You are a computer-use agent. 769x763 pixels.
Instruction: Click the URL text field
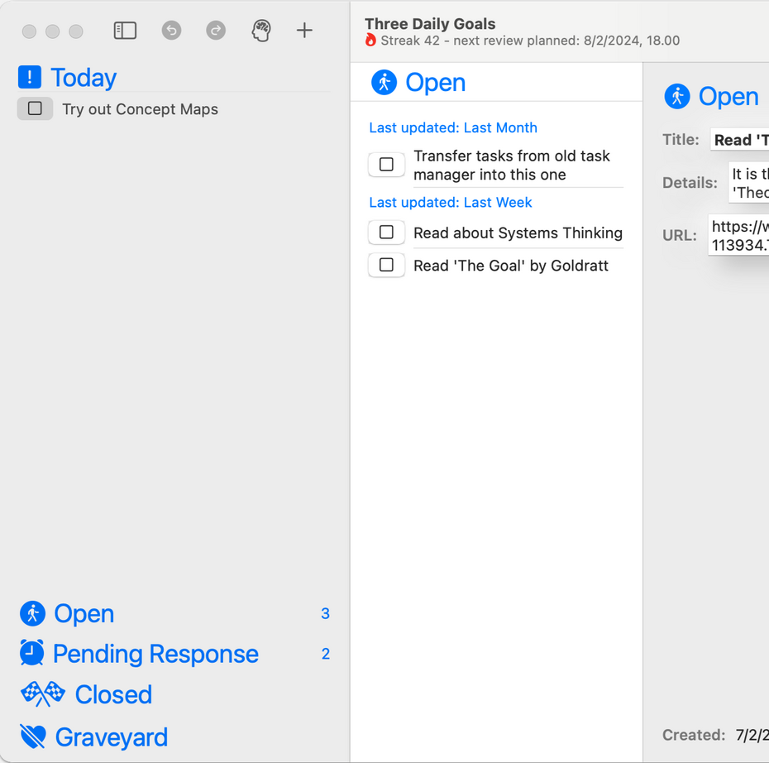(x=739, y=235)
